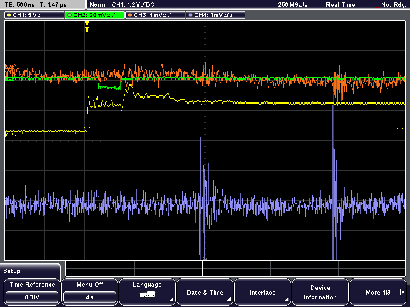Click the gray time reference triangle at graph bottom
The image size is (410, 307).
click(205, 258)
